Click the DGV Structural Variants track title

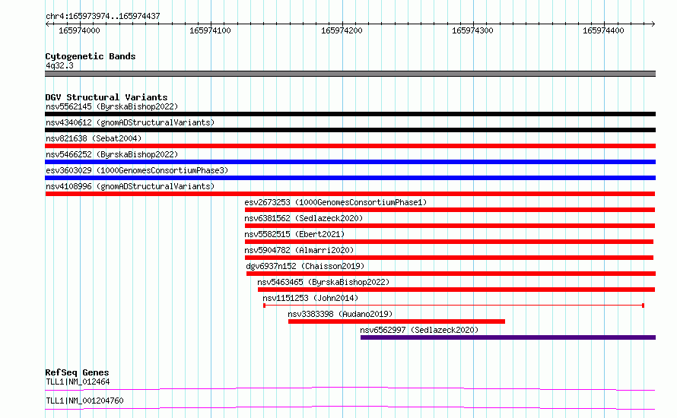pyautogui.click(x=106, y=97)
